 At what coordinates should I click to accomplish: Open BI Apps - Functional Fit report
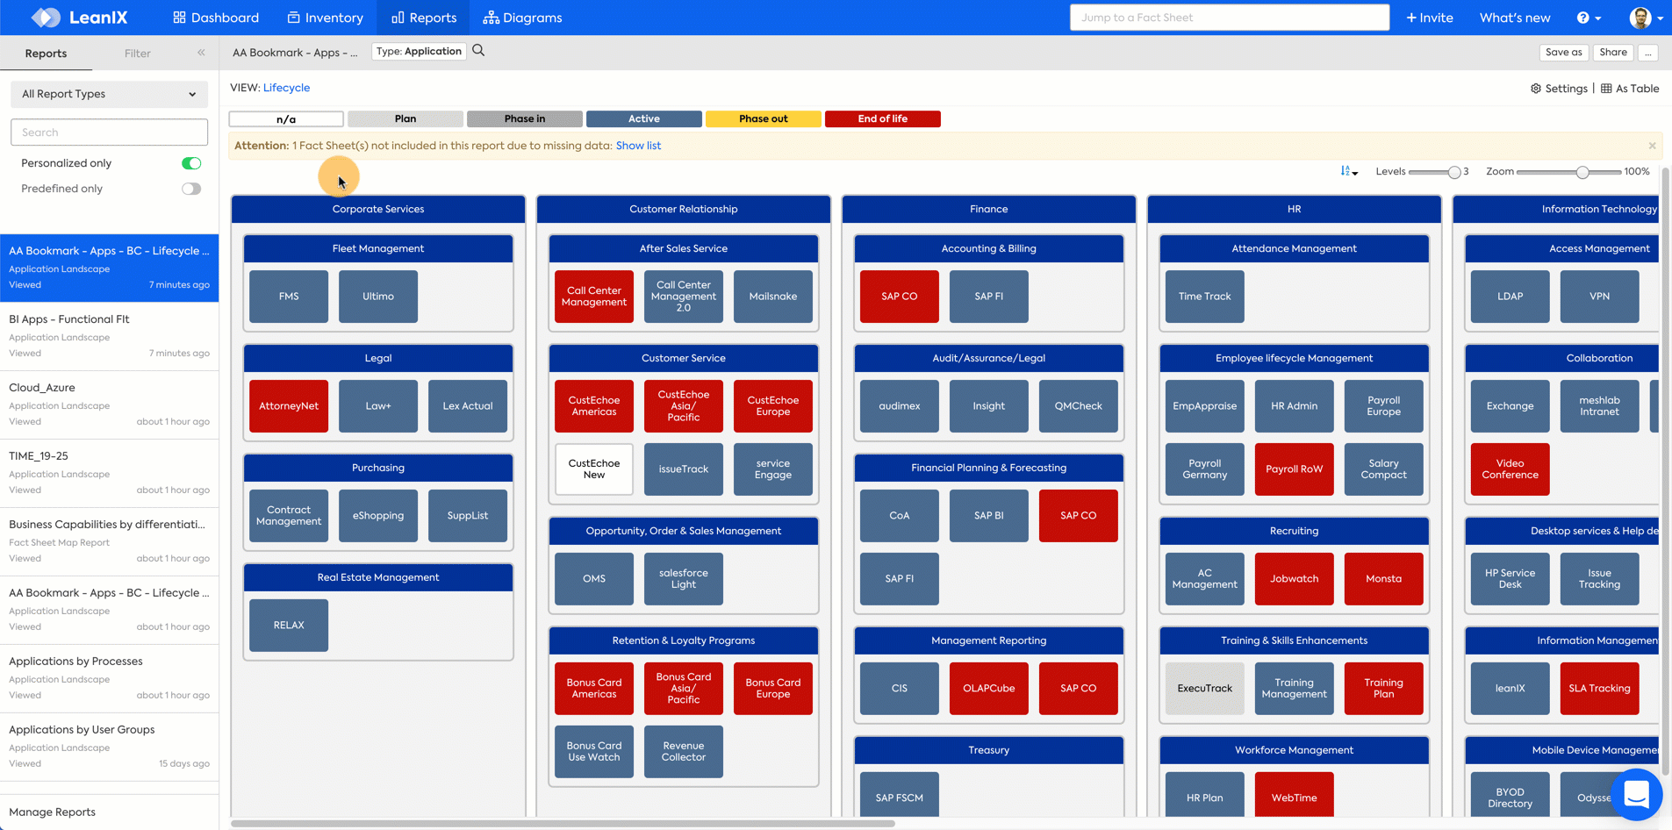[109, 336]
